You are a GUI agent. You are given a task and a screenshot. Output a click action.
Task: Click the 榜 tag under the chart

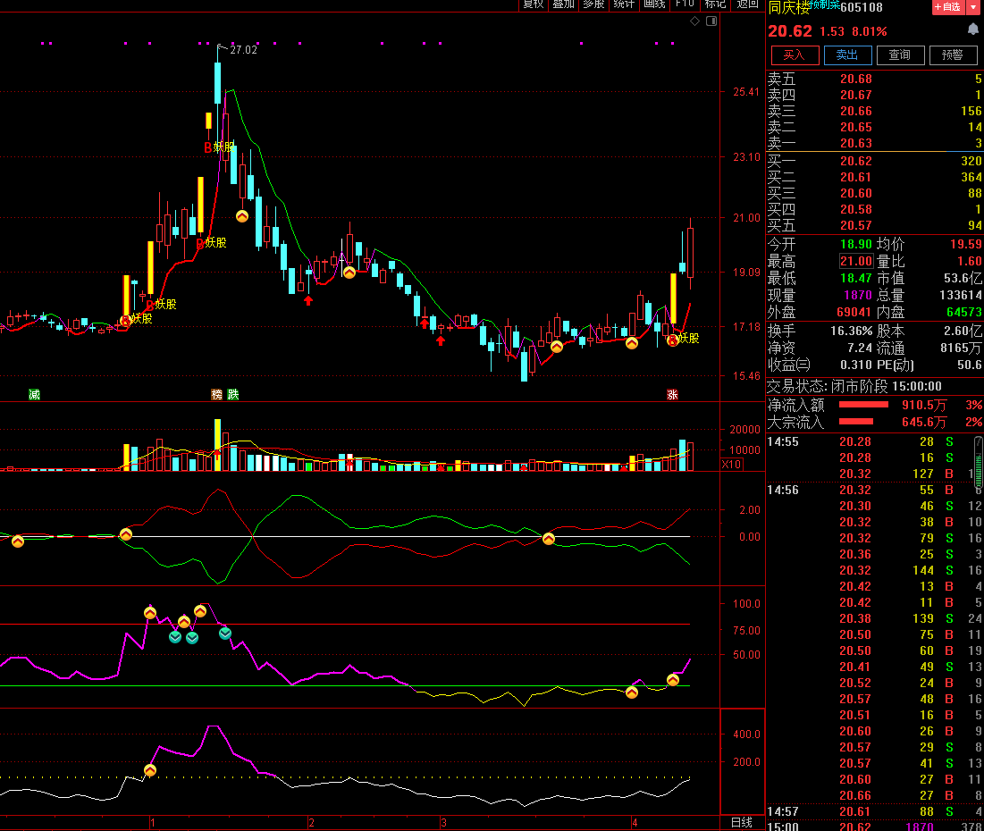pos(216,395)
